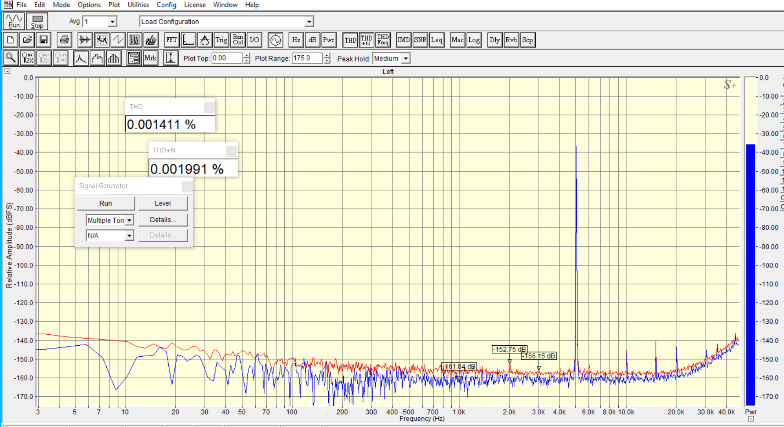
Task: Click the Plot Top value field
Action: (x=227, y=58)
